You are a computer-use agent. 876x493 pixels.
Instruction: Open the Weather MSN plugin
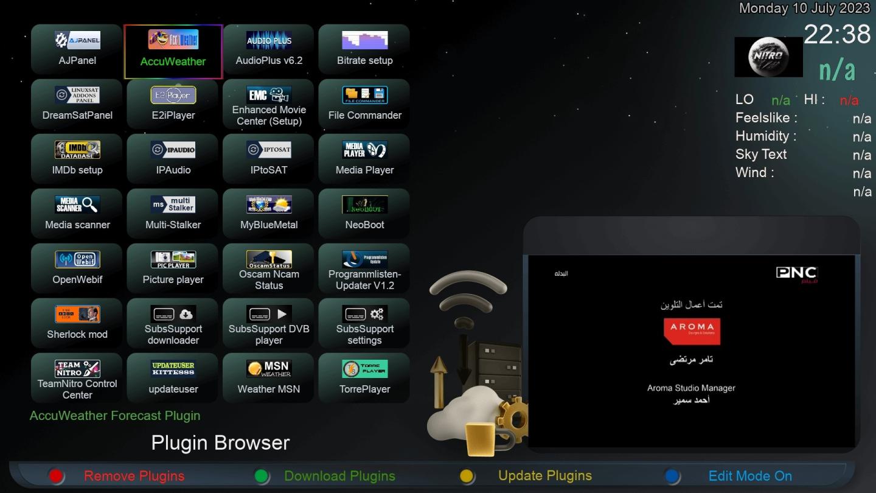point(269,378)
